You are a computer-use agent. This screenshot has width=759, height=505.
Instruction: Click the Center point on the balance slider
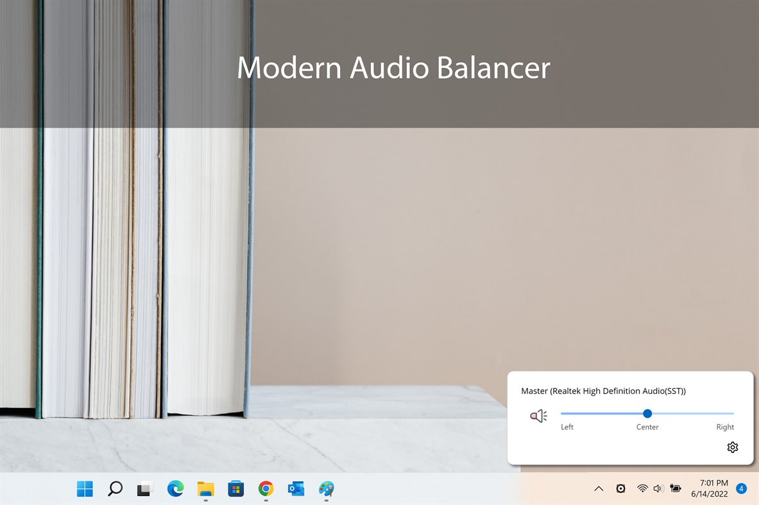click(647, 414)
